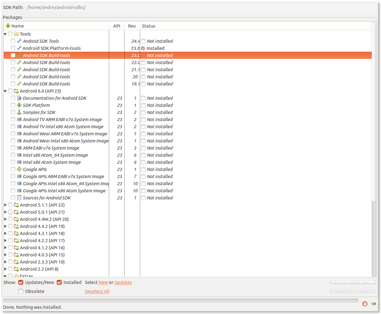Click the Android 6.0 (API 23) folder icon
The width and height of the screenshot is (381, 314).
click(x=16, y=91)
